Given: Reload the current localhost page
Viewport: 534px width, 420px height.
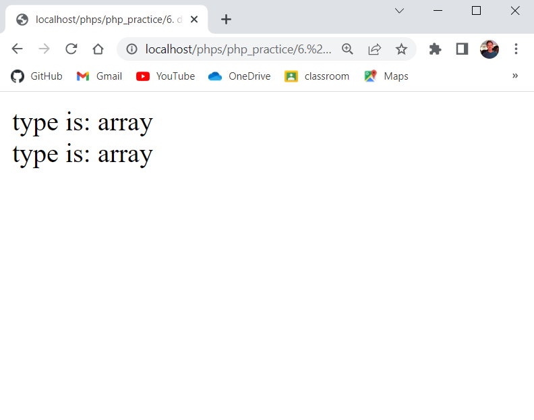Looking at the screenshot, I should tap(71, 49).
